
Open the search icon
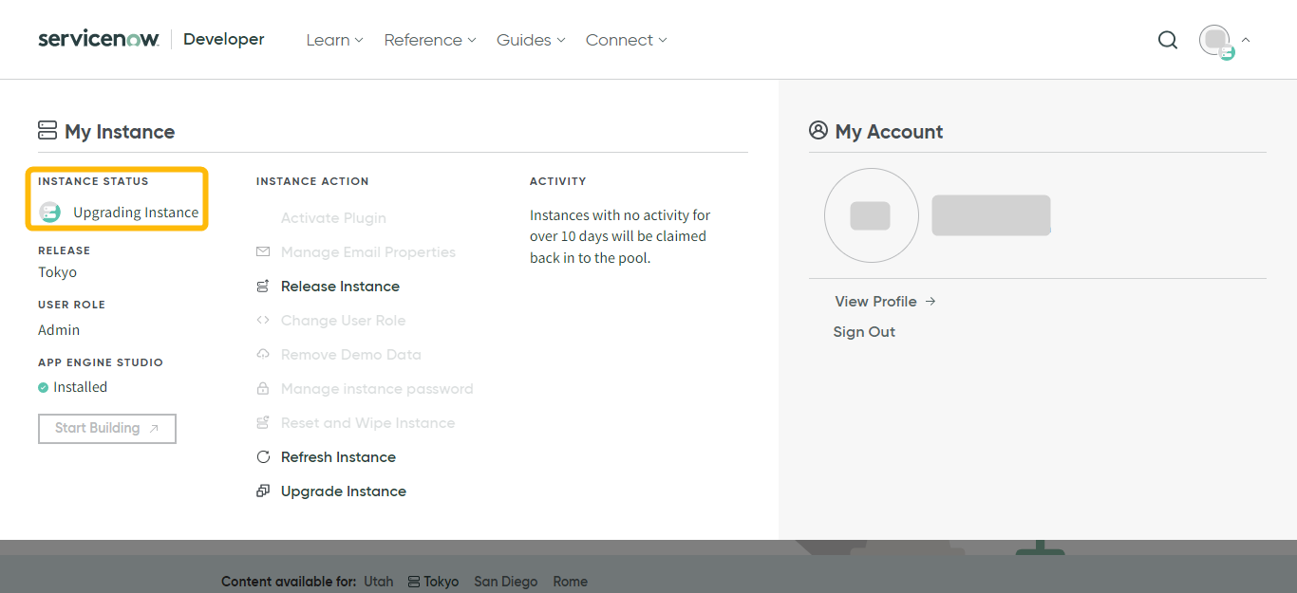pyautogui.click(x=1167, y=40)
